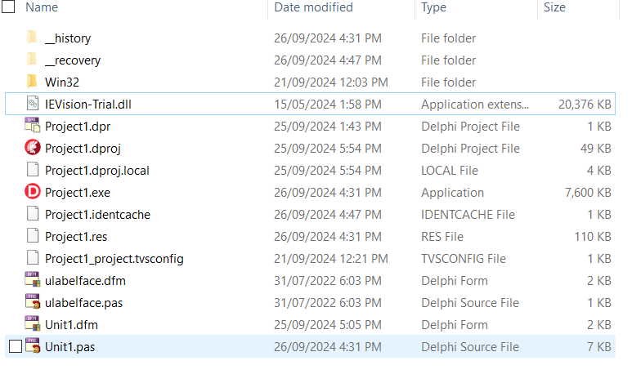Sort by Date modified column header
The image size is (632, 383).
tap(314, 7)
